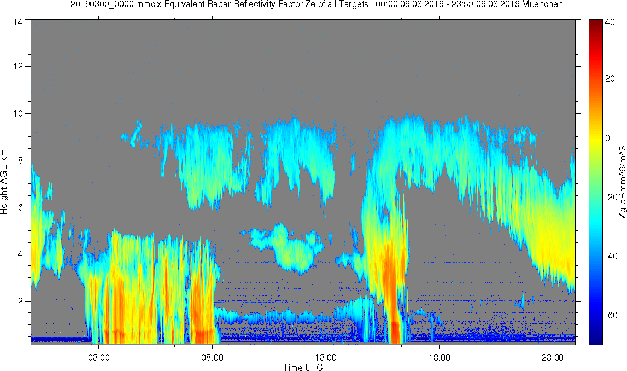The height and width of the screenshot is (371, 627).
Task: Click the height axis label '2'
Action: tap(20, 301)
